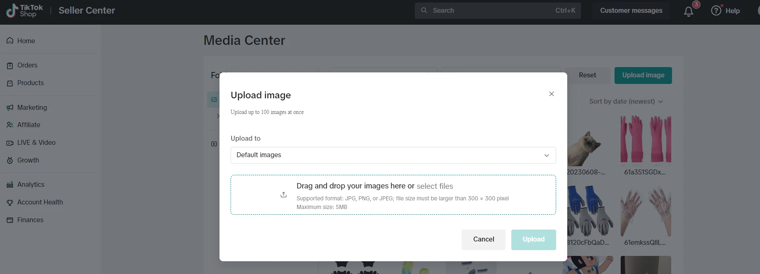Click the Upload button in dialog
Screen dimensions: 760x274
coord(533,239)
